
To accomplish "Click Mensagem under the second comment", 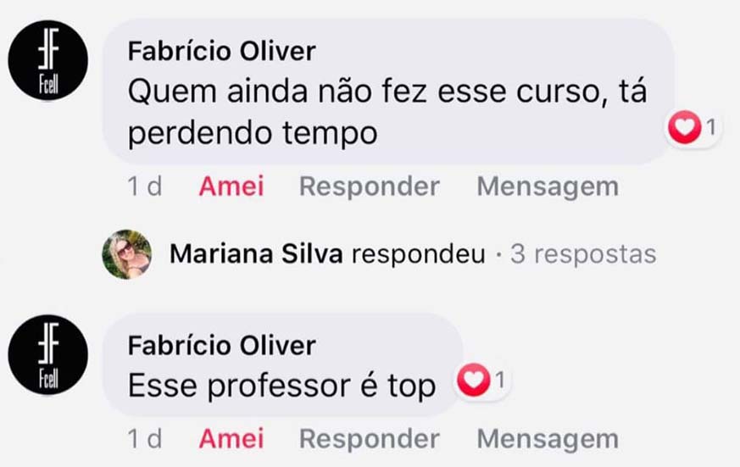I will [x=548, y=439].
